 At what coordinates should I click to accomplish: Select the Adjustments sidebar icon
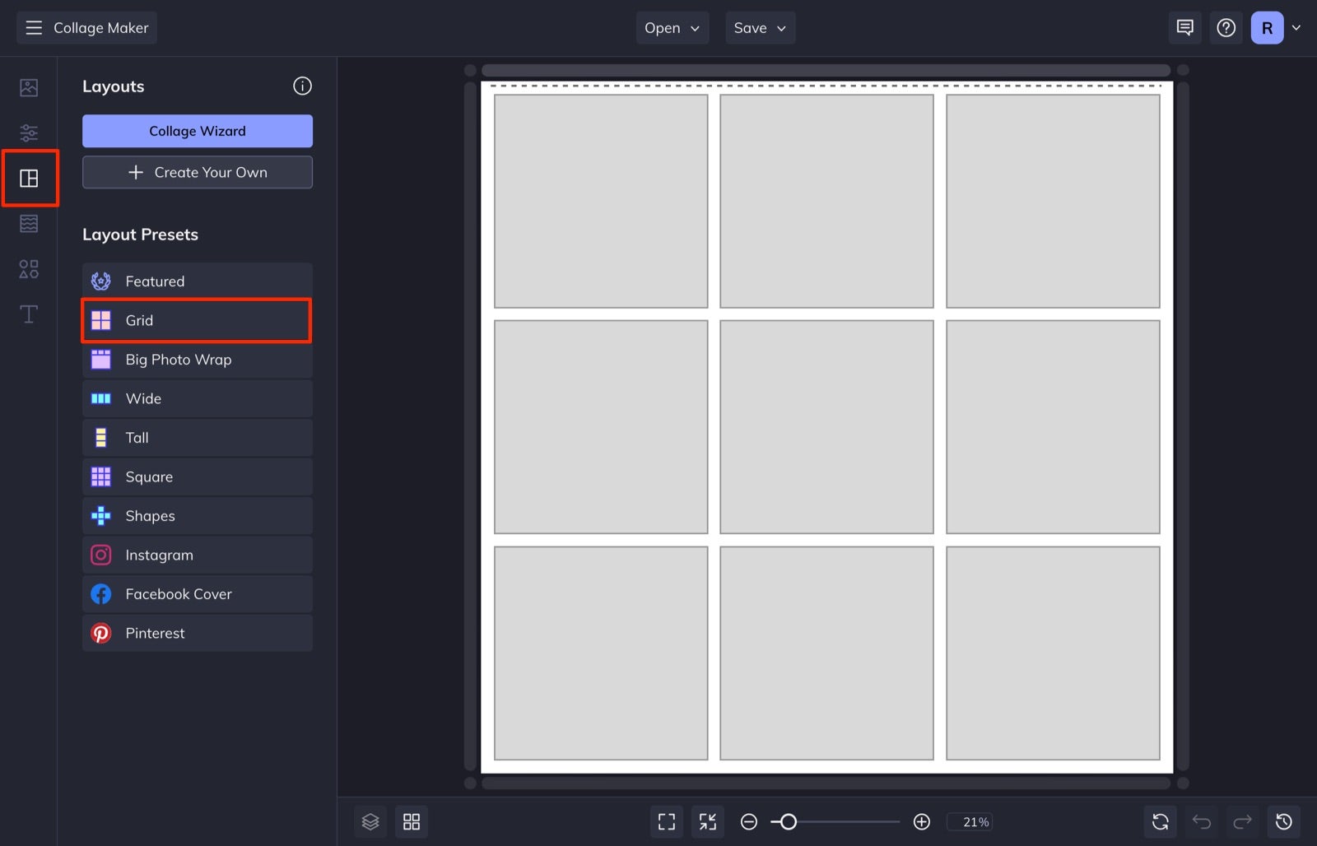tap(29, 132)
